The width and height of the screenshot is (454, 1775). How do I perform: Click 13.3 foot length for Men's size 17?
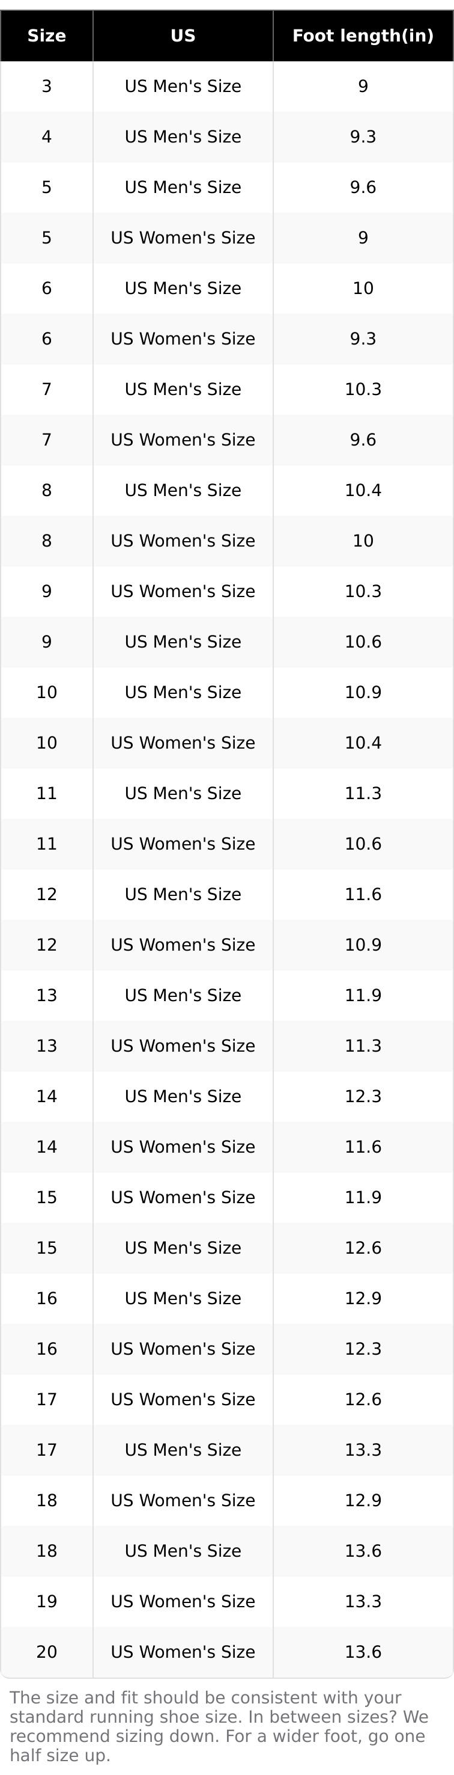(363, 1450)
